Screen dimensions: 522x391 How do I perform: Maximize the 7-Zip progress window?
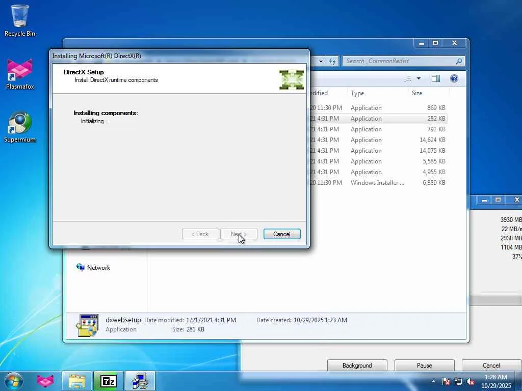pos(498,200)
